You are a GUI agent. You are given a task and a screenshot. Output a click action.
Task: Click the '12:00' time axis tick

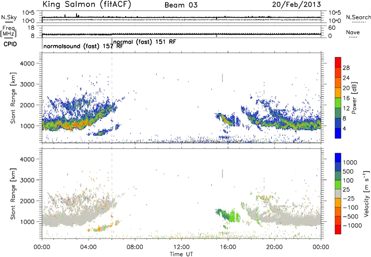coord(181,247)
